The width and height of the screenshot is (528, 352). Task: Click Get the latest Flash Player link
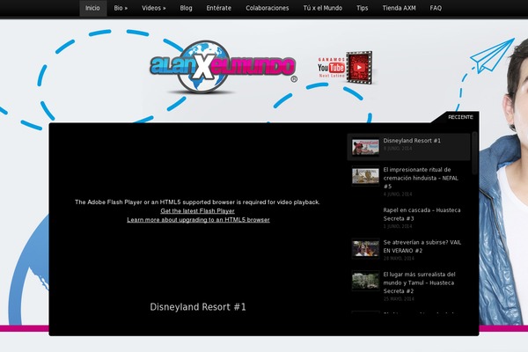197,211
